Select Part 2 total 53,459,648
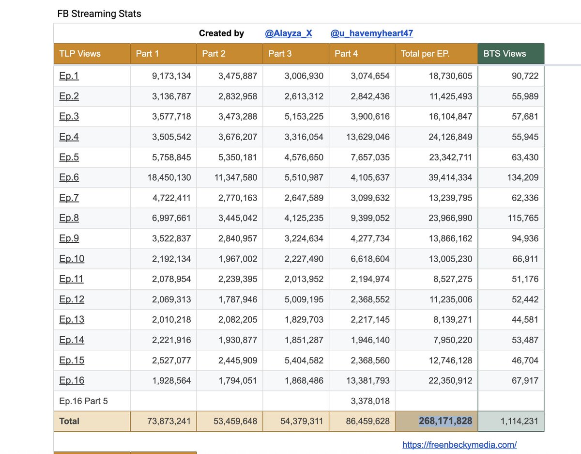Viewport: 581px width, 454px height. tap(230, 421)
